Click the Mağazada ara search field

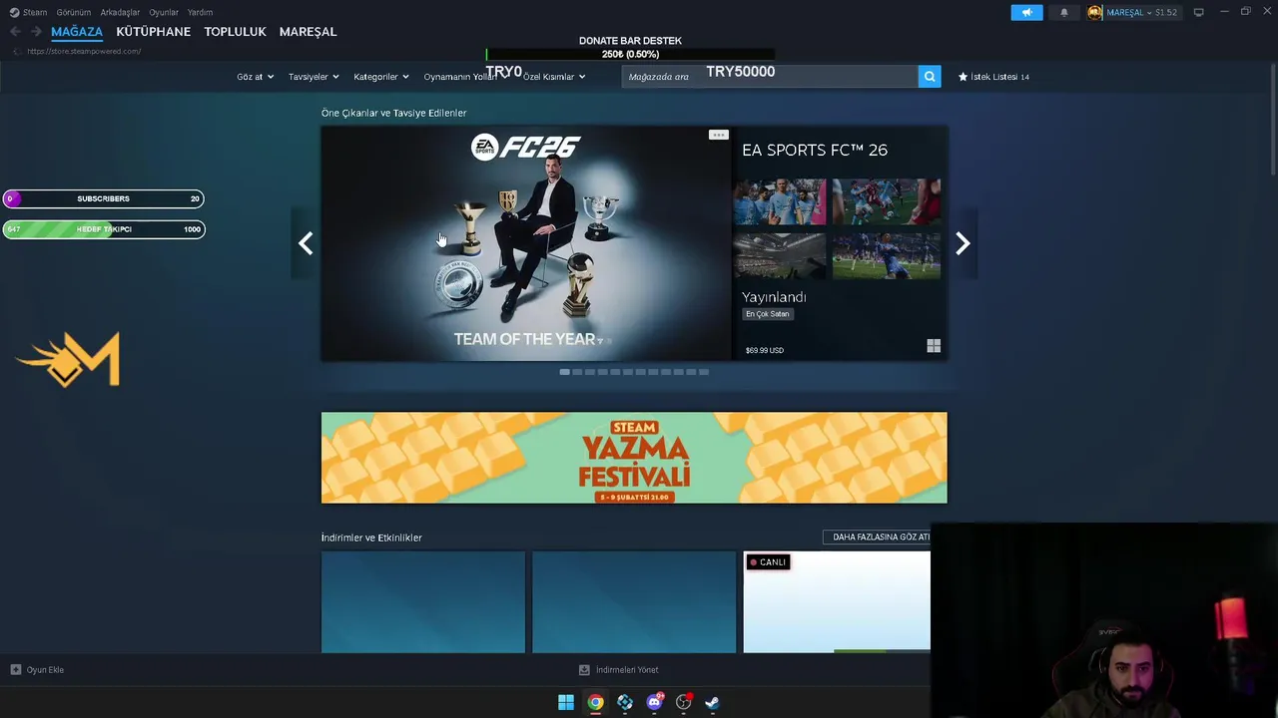(x=770, y=77)
